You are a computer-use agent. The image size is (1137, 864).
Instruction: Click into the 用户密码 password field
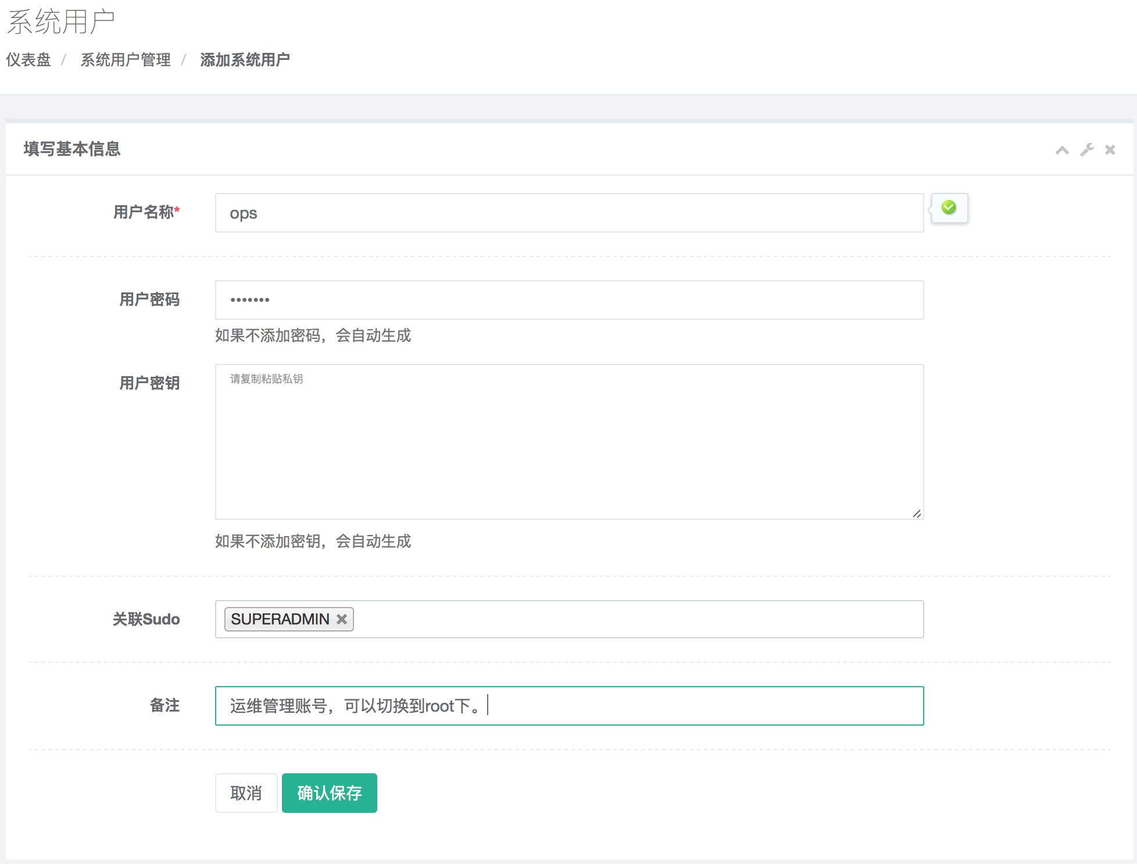(x=568, y=300)
